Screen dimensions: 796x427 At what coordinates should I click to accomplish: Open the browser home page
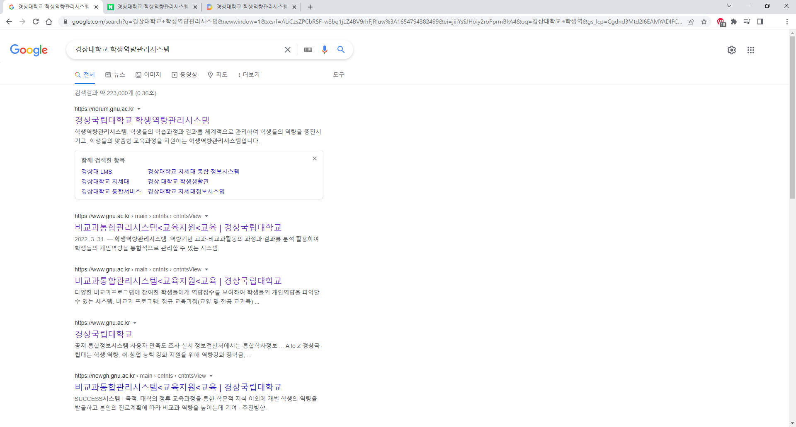pos(49,22)
